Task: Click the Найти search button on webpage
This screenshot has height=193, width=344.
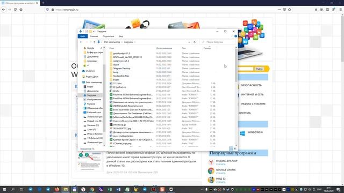Action: pos(259,69)
